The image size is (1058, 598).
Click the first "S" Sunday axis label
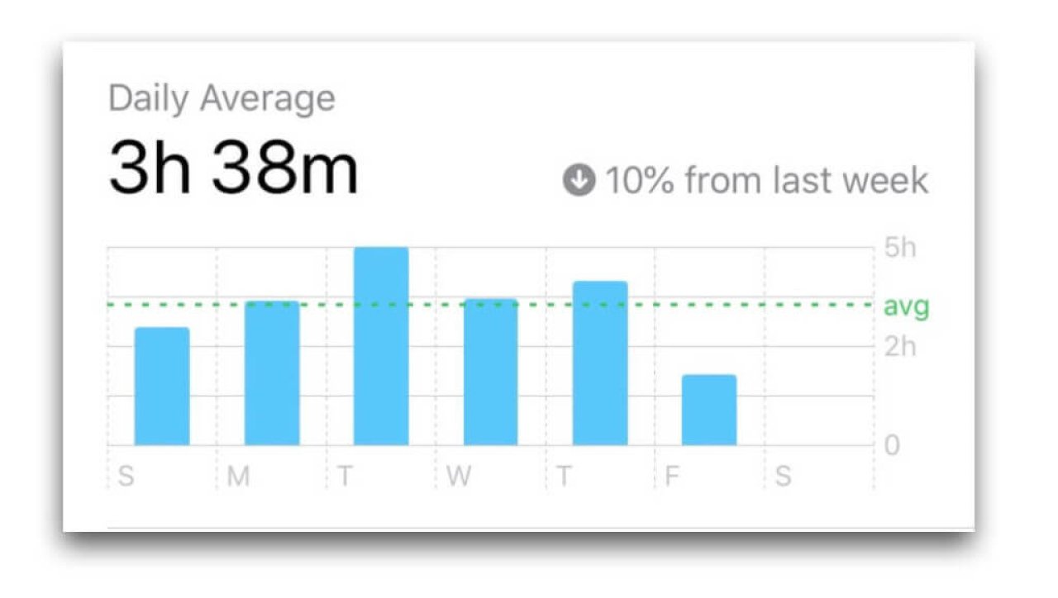coord(126,477)
